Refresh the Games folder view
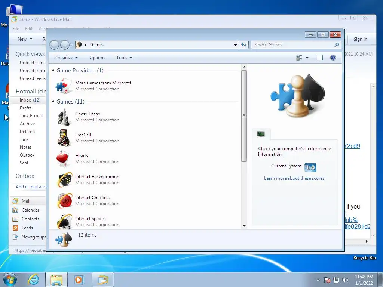Screen dimensions: 383x287 (x=244, y=45)
